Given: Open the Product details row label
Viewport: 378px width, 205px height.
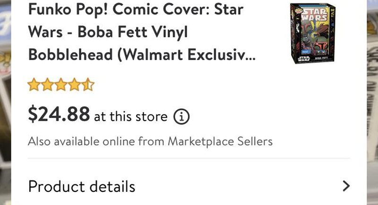Looking at the screenshot, I should point(82,187).
